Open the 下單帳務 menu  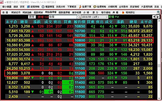72,7
